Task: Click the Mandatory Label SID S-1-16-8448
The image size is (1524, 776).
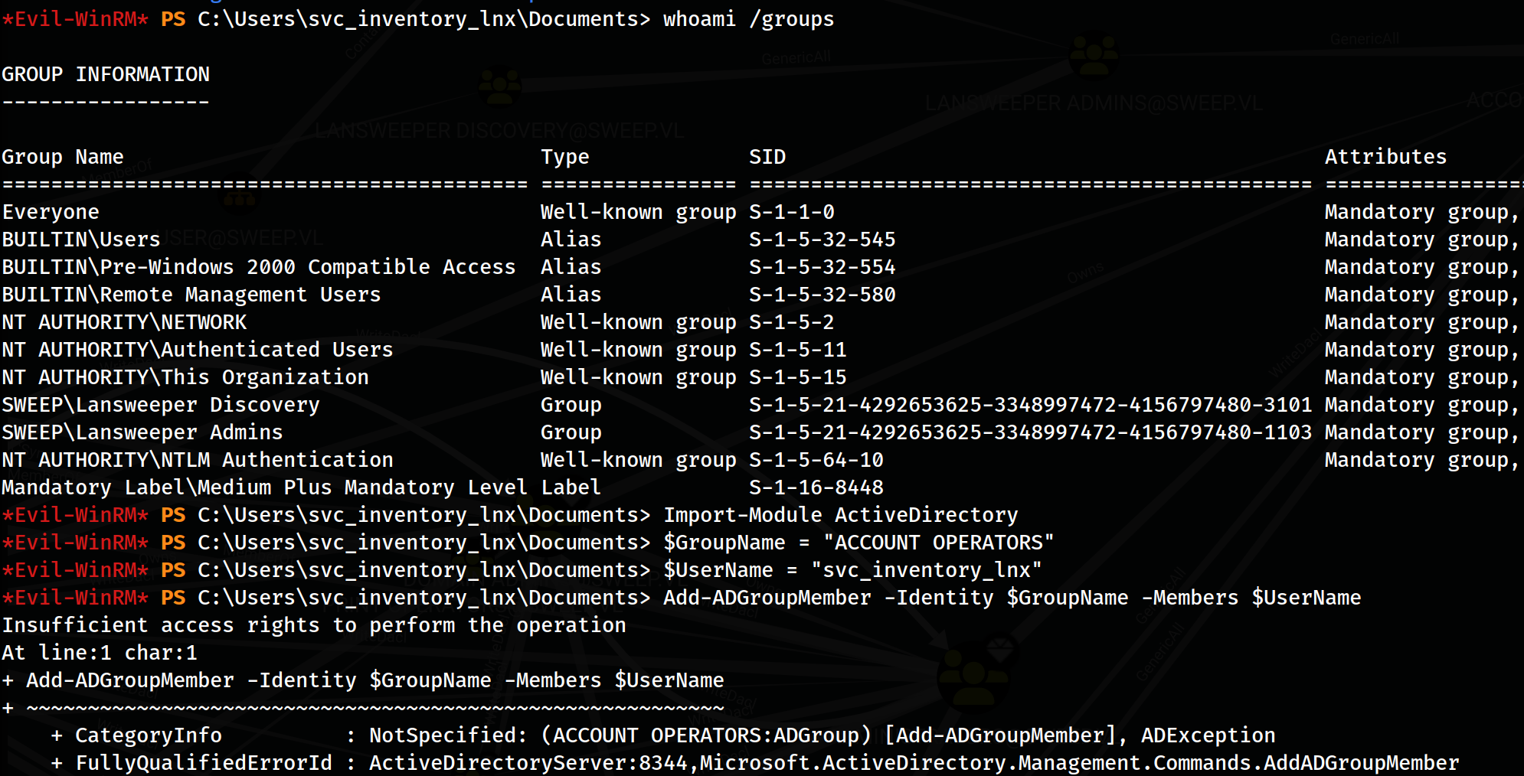Action: point(816,487)
